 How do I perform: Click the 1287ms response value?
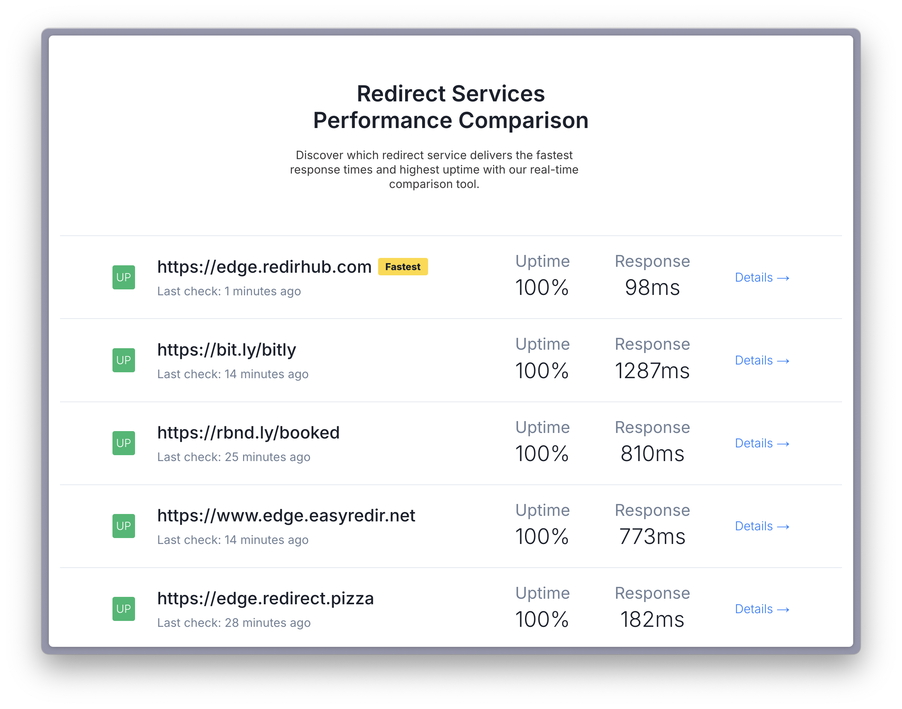pyautogui.click(x=652, y=370)
